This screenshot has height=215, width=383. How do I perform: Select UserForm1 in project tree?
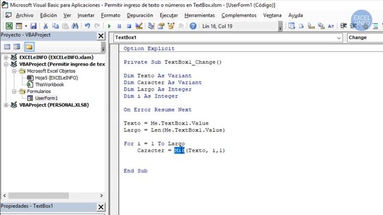click(46, 98)
